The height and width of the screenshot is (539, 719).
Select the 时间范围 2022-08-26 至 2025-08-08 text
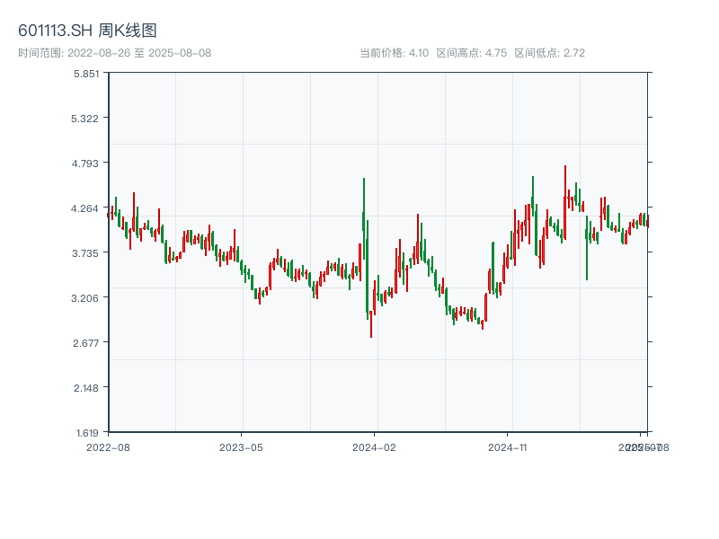pyautogui.click(x=115, y=53)
